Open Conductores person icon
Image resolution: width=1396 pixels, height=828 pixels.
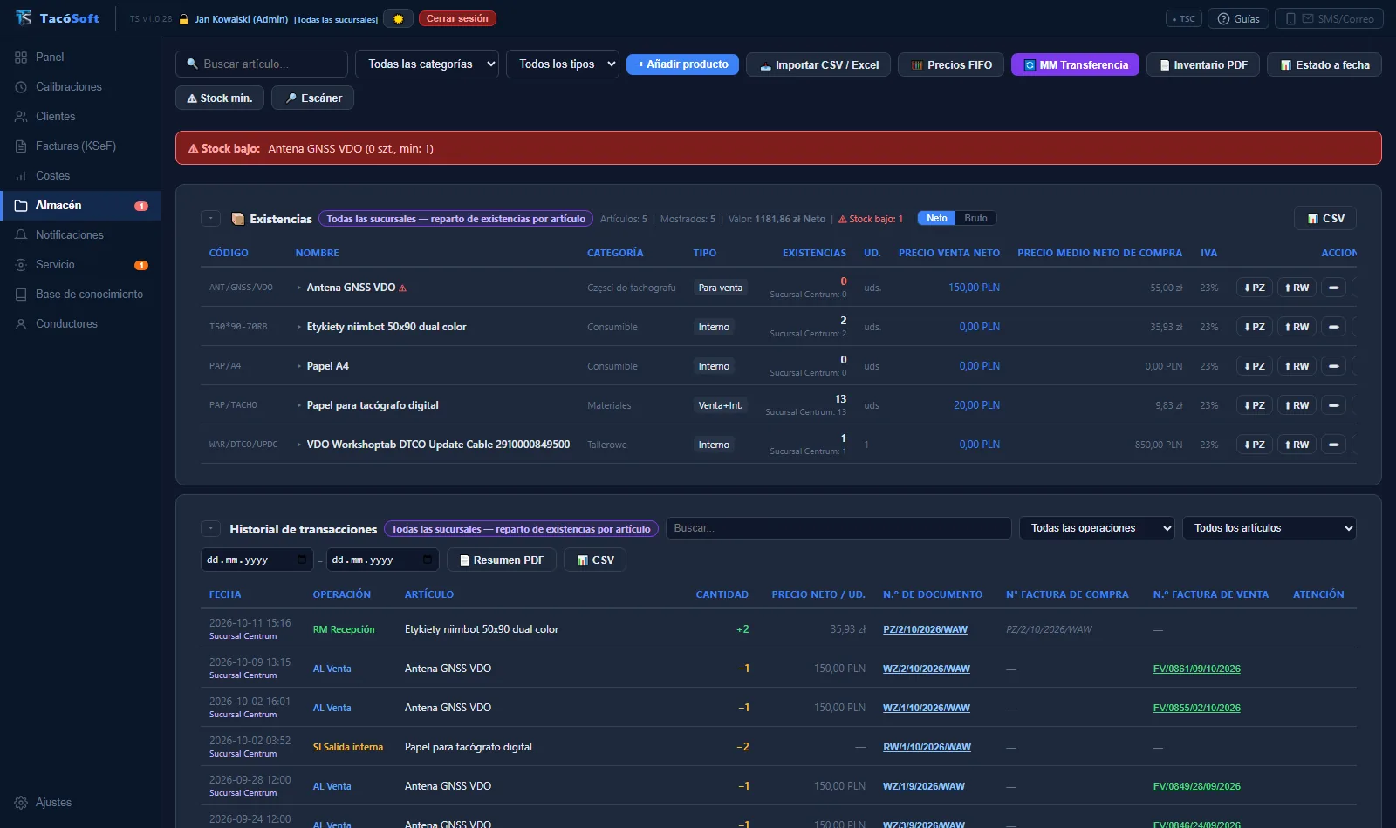pyautogui.click(x=21, y=323)
